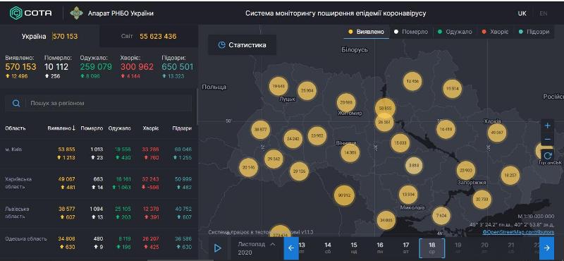Select day 16 on the timeline

click(x=380, y=248)
